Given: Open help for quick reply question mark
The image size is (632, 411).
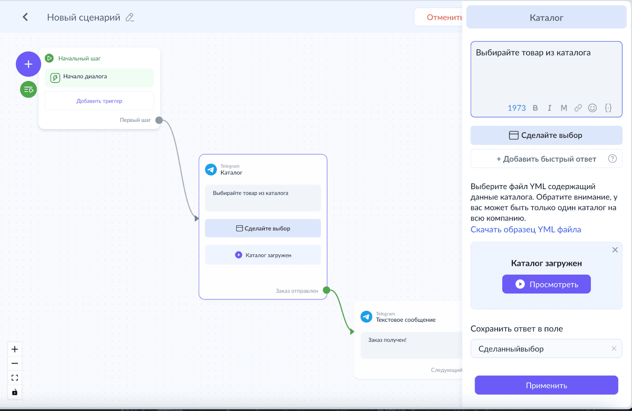Looking at the screenshot, I should coord(612,159).
